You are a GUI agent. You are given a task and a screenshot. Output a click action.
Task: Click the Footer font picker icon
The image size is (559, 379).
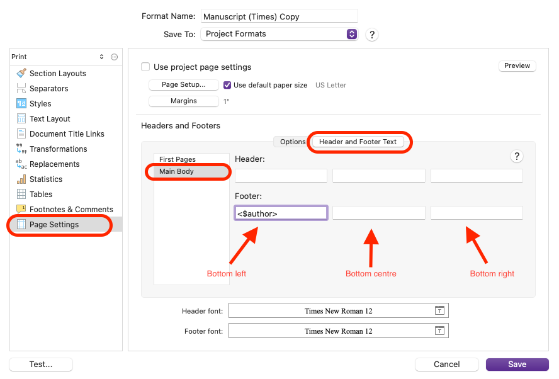tap(440, 331)
